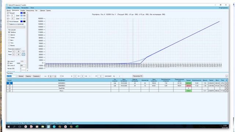Click the Удалить button
Image resolution: width=235 pixels, height=132 pixels.
coord(28,76)
